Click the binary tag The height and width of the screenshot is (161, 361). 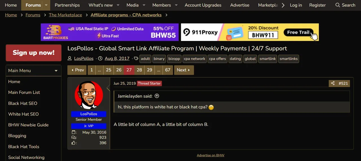[159, 59]
